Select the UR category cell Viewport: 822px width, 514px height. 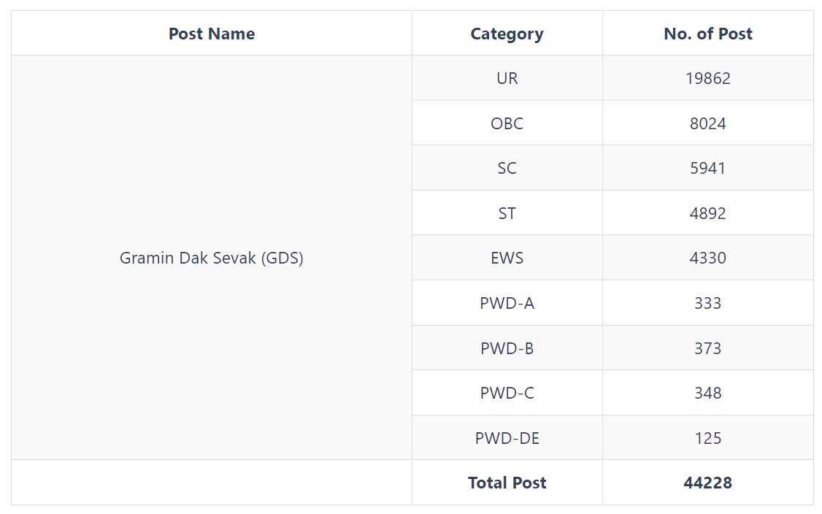click(507, 78)
